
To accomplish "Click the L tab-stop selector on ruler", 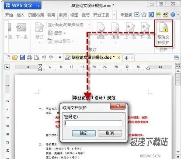I will click(7, 67).
